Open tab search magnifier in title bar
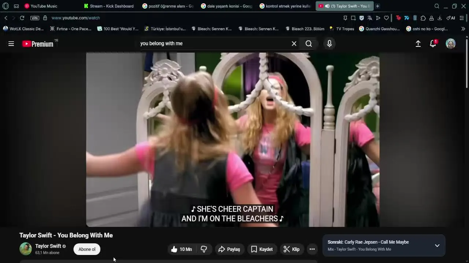This screenshot has width=469, height=263. (x=437, y=6)
